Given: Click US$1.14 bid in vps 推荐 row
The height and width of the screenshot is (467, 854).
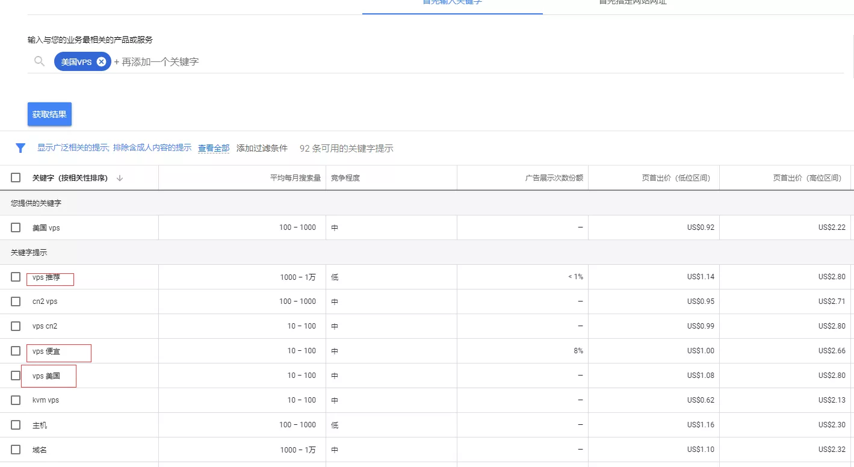Looking at the screenshot, I should pyautogui.click(x=701, y=277).
